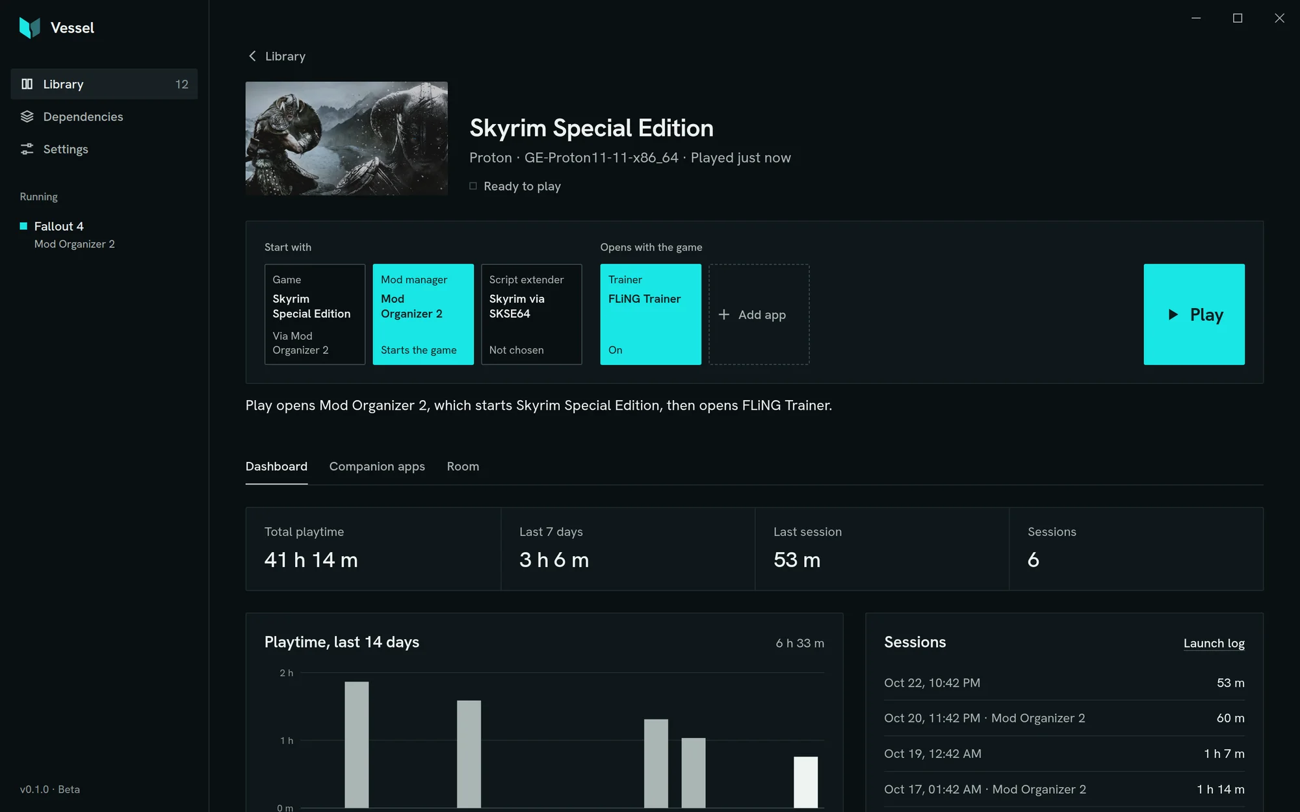Switch to the Dashboard tab
The image size is (1300, 812).
[x=276, y=466]
